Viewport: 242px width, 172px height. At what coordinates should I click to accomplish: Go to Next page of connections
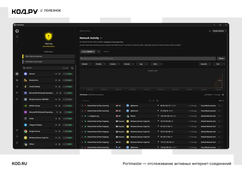click(221, 101)
